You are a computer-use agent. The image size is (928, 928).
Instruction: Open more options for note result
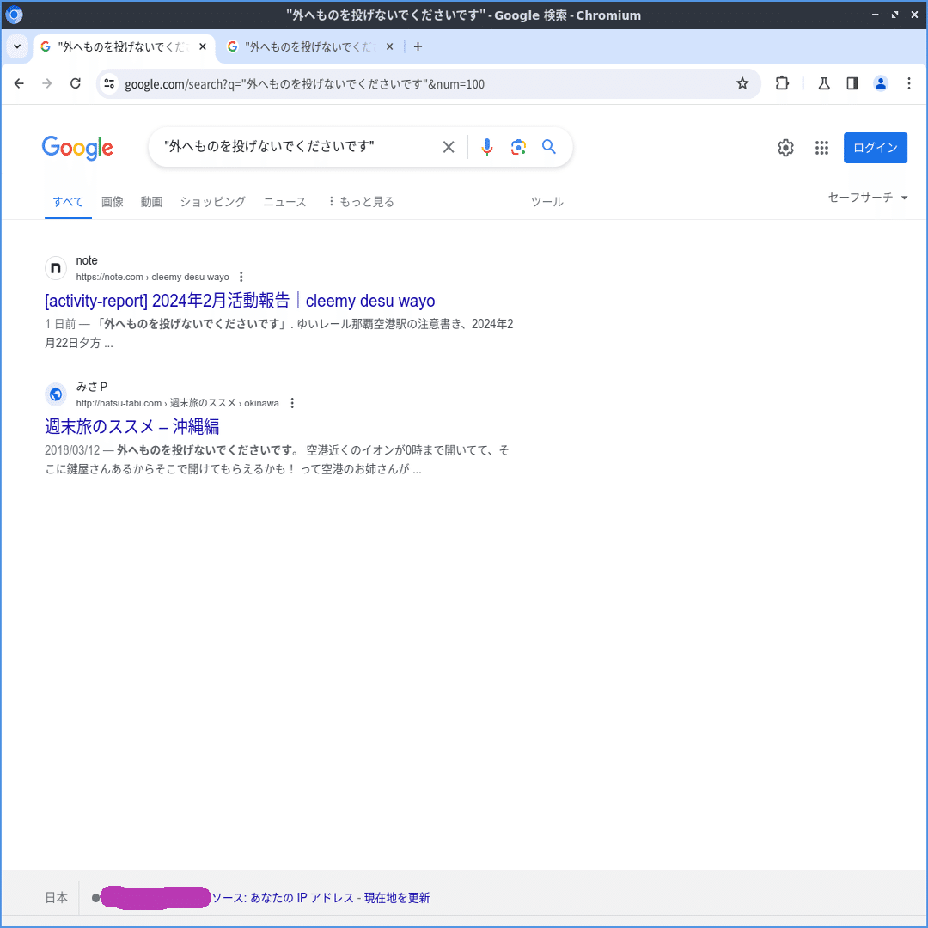241,277
